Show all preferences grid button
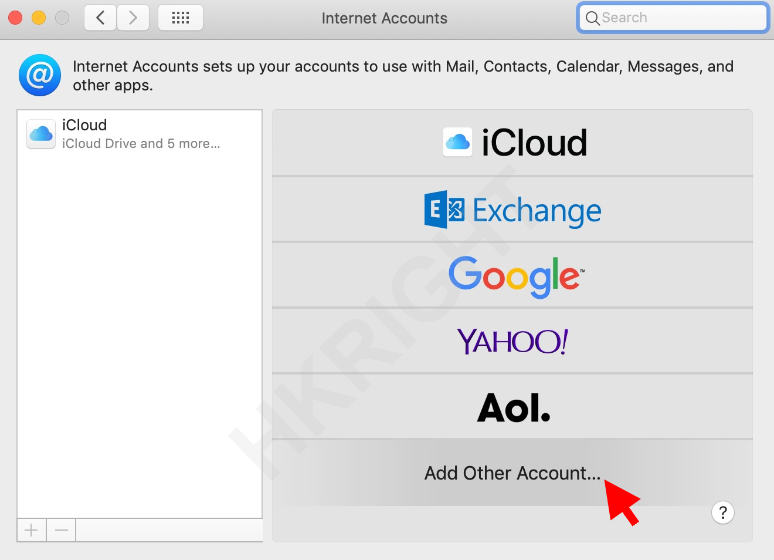 181,18
